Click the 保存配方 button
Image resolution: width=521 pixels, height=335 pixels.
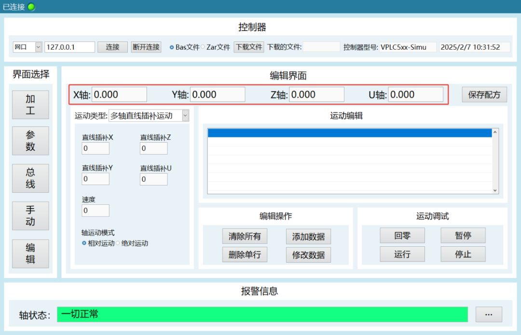click(x=484, y=94)
